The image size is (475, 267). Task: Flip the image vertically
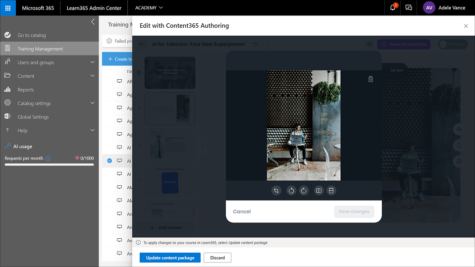click(x=332, y=191)
